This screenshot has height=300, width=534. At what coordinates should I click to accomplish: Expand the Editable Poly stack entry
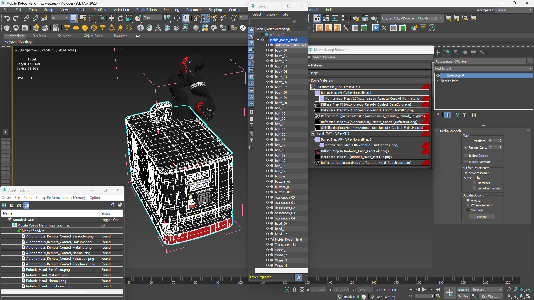point(437,81)
